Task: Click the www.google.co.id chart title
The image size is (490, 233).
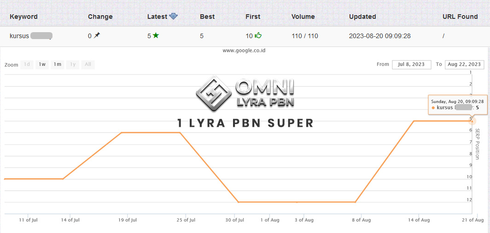Action: 244,50
